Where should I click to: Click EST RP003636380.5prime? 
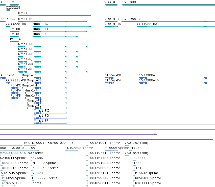(27, 153)
